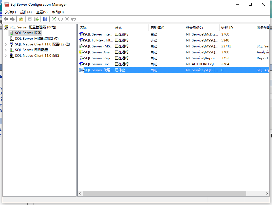The width and height of the screenshot is (272, 205).
Task: Click the SQL Server Ana... service icon
Action: coord(81,52)
